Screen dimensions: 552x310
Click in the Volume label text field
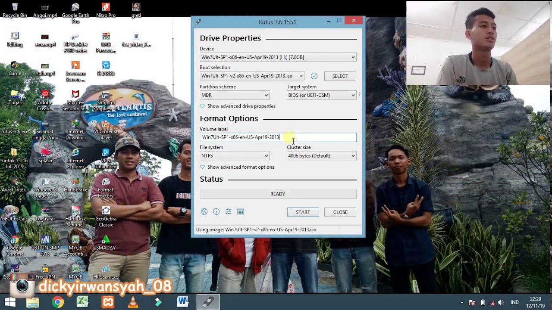coord(278,137)
